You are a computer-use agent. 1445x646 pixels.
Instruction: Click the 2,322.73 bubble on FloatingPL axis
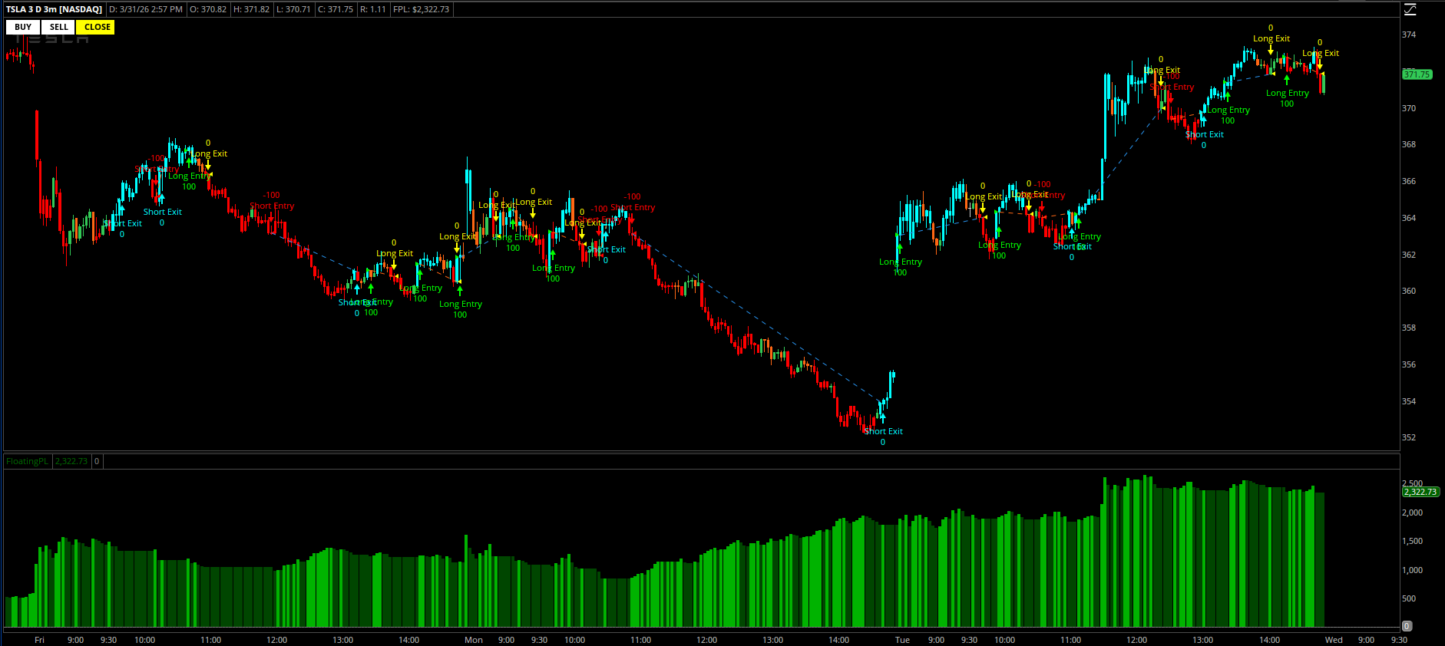[x=1420, y=492]
